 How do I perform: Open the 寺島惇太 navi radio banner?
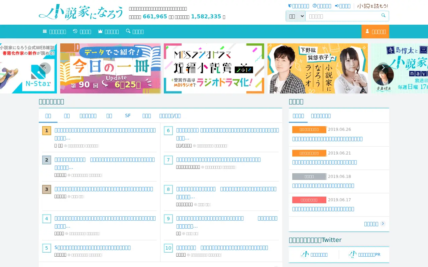pos(400,68)
